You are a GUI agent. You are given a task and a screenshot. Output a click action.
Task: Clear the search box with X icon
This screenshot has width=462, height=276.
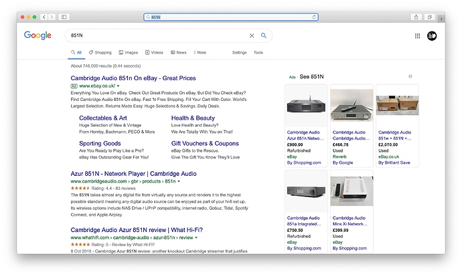[252, 35]
